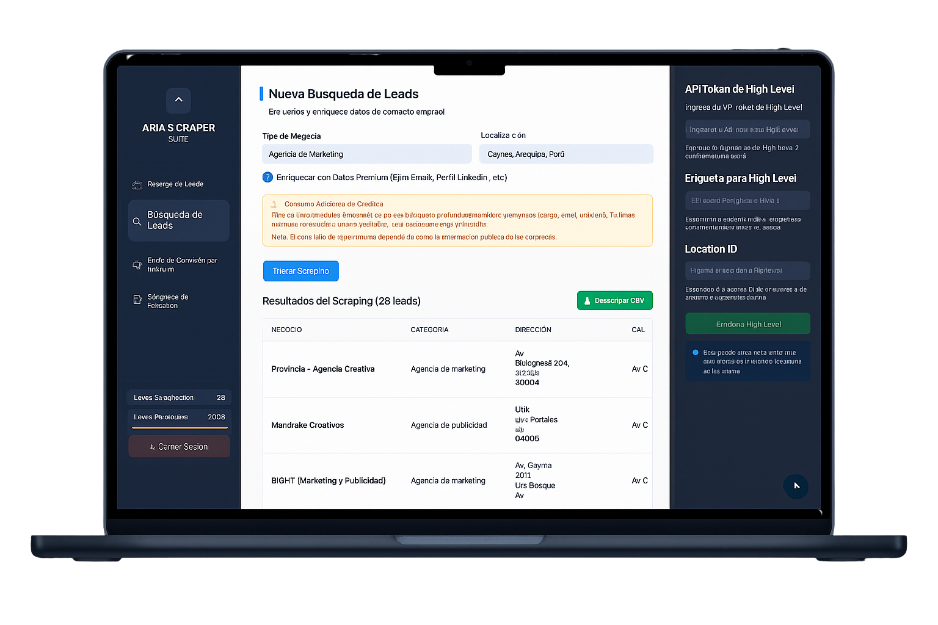Viewport: 938px width, 625px height.
Task: Click the "Leves Saɔaghection" counter showing 28
Action: tap(179, 397)
